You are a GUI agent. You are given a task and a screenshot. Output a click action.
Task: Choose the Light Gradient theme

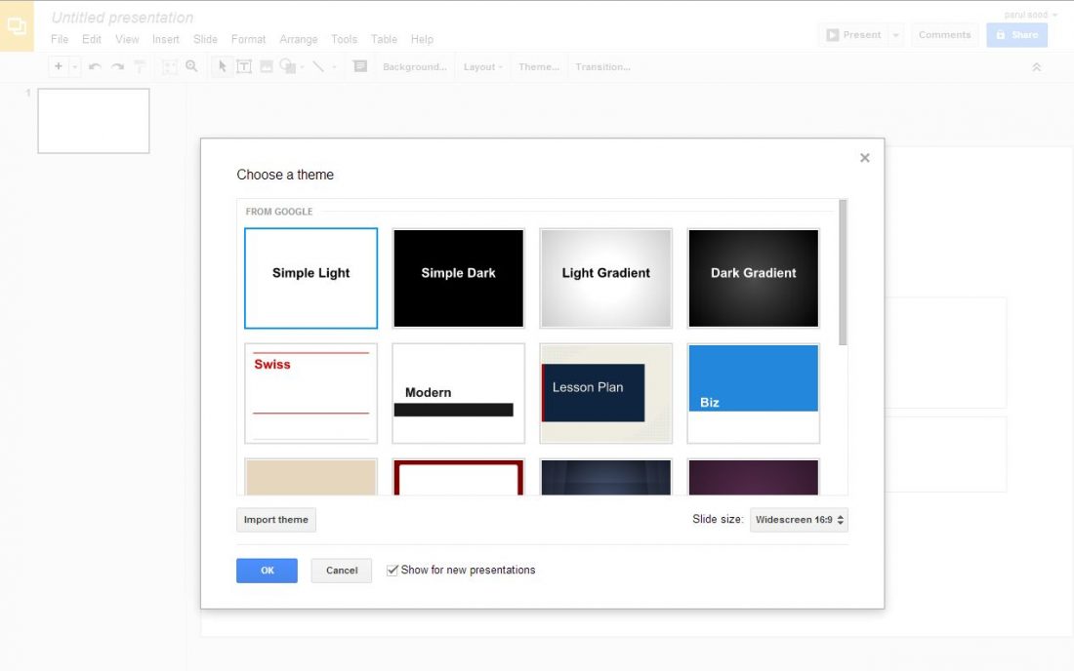pos(605,278)
